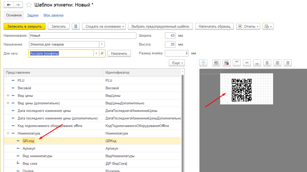Align content to vertical middle icon
307x172 pixels.
247,63
